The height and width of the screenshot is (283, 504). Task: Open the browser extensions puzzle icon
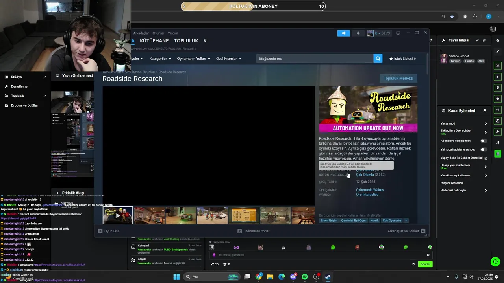[474, 17]
